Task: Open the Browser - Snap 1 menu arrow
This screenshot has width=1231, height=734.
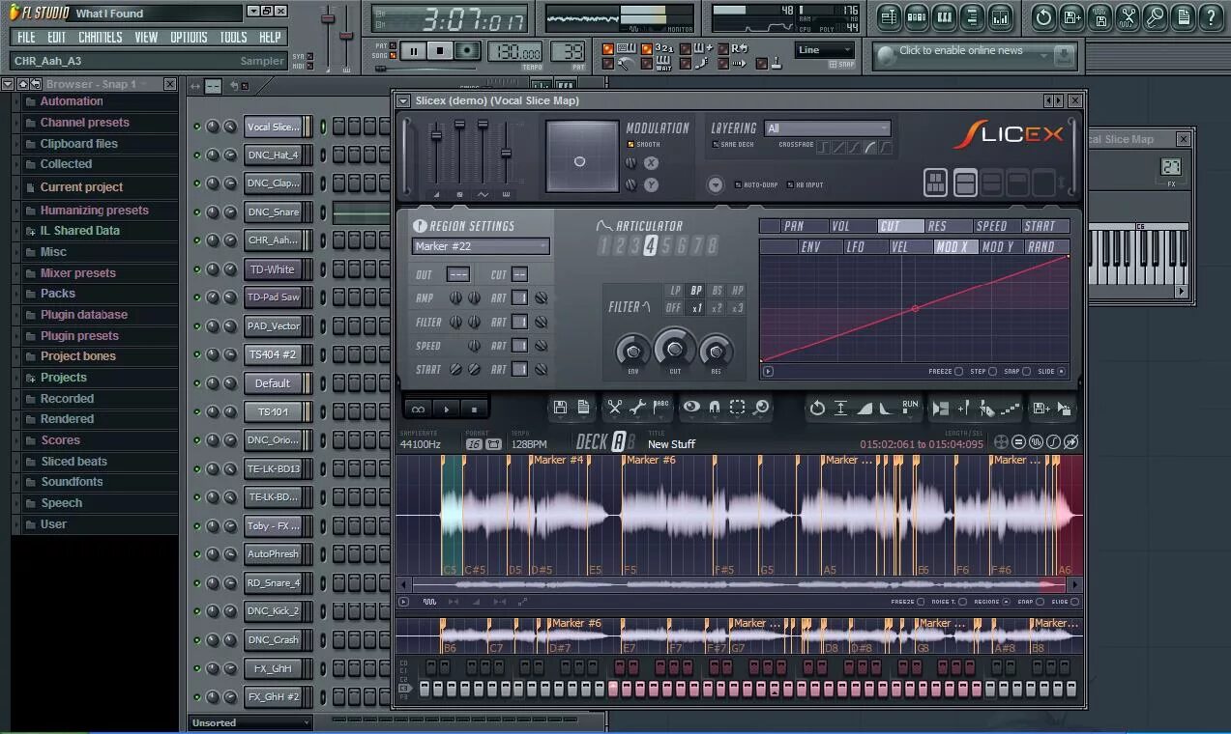Action: 8,84
